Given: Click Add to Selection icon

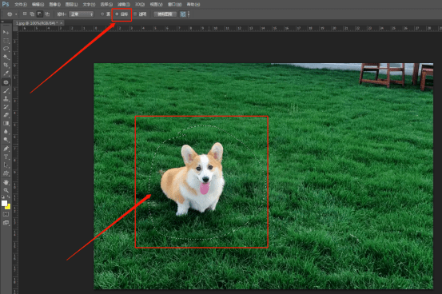Looking at the screenshot, I should point(32,14).
